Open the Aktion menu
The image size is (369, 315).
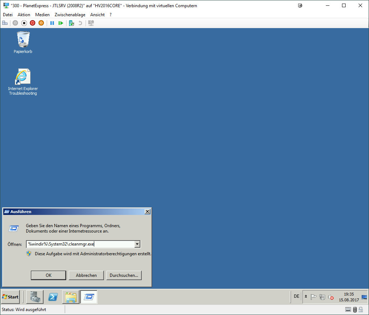tap(24, 15)
